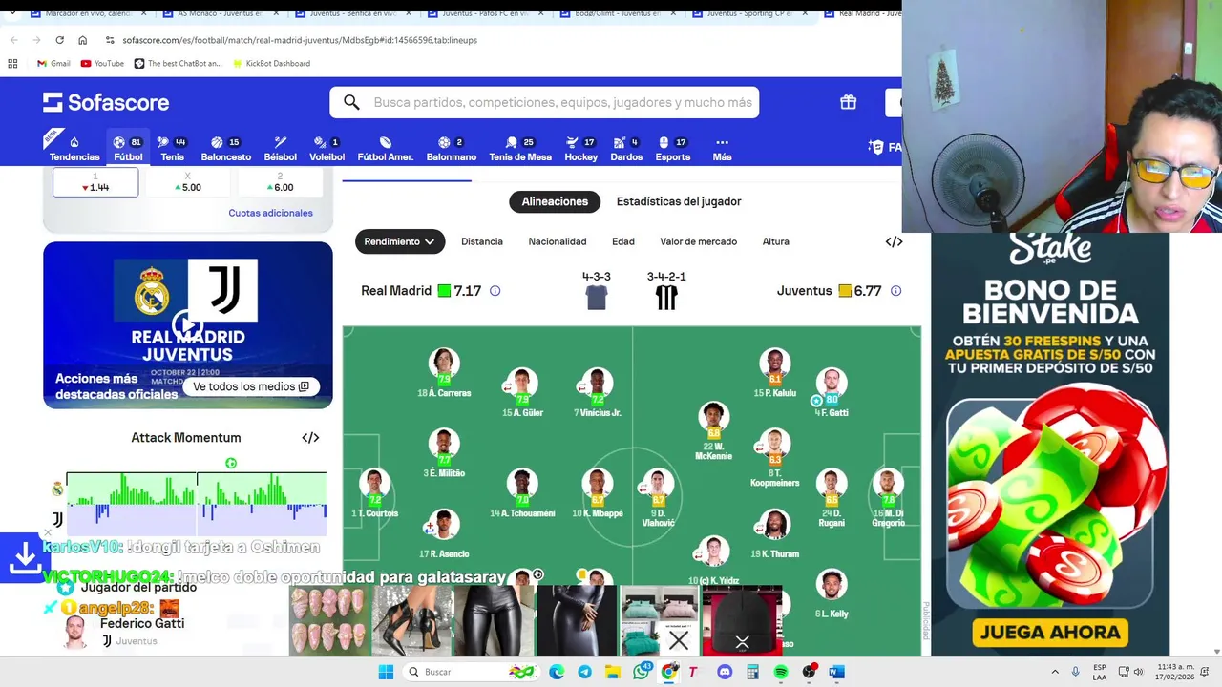Select the Fútbol sport icon
This screenshot has width=1222, height=687.
pyautogui.click(x=128, y=148)
